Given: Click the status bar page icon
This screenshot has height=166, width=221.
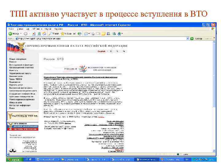Looking at the screenshot, I should [x=9, y=154].
